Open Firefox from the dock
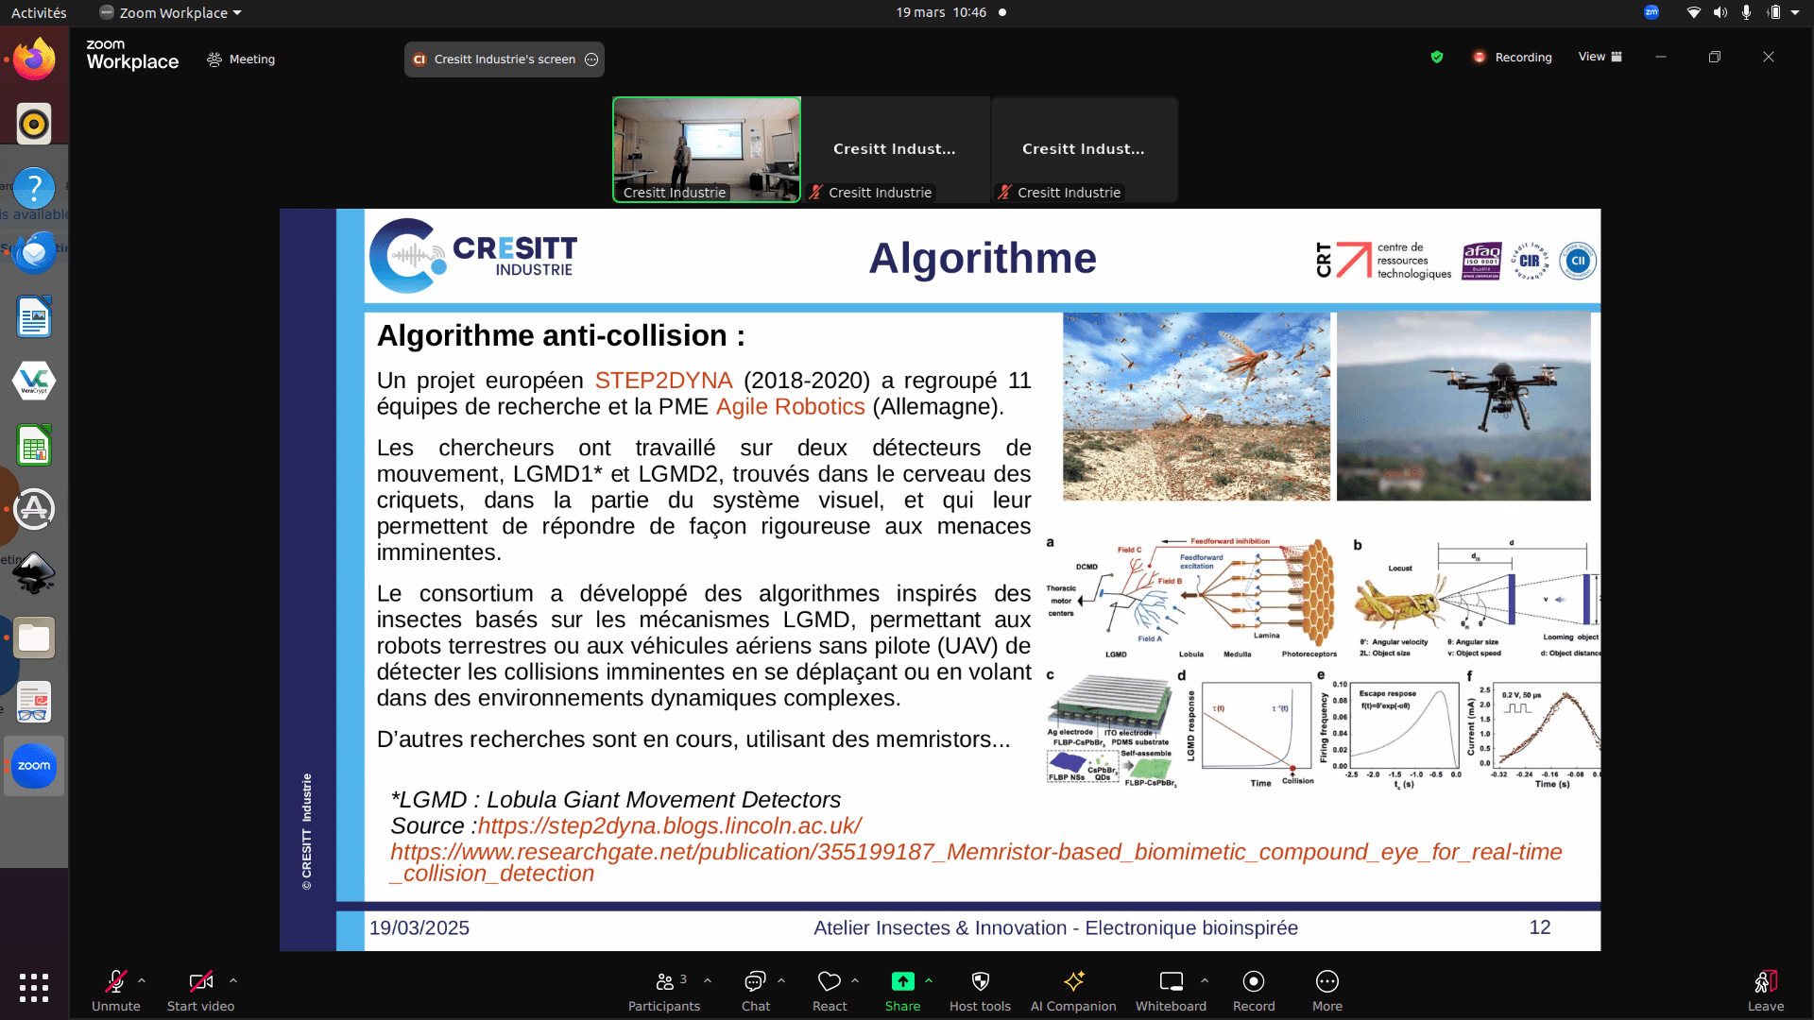The image size is (1814, 1020). point(34,59)
